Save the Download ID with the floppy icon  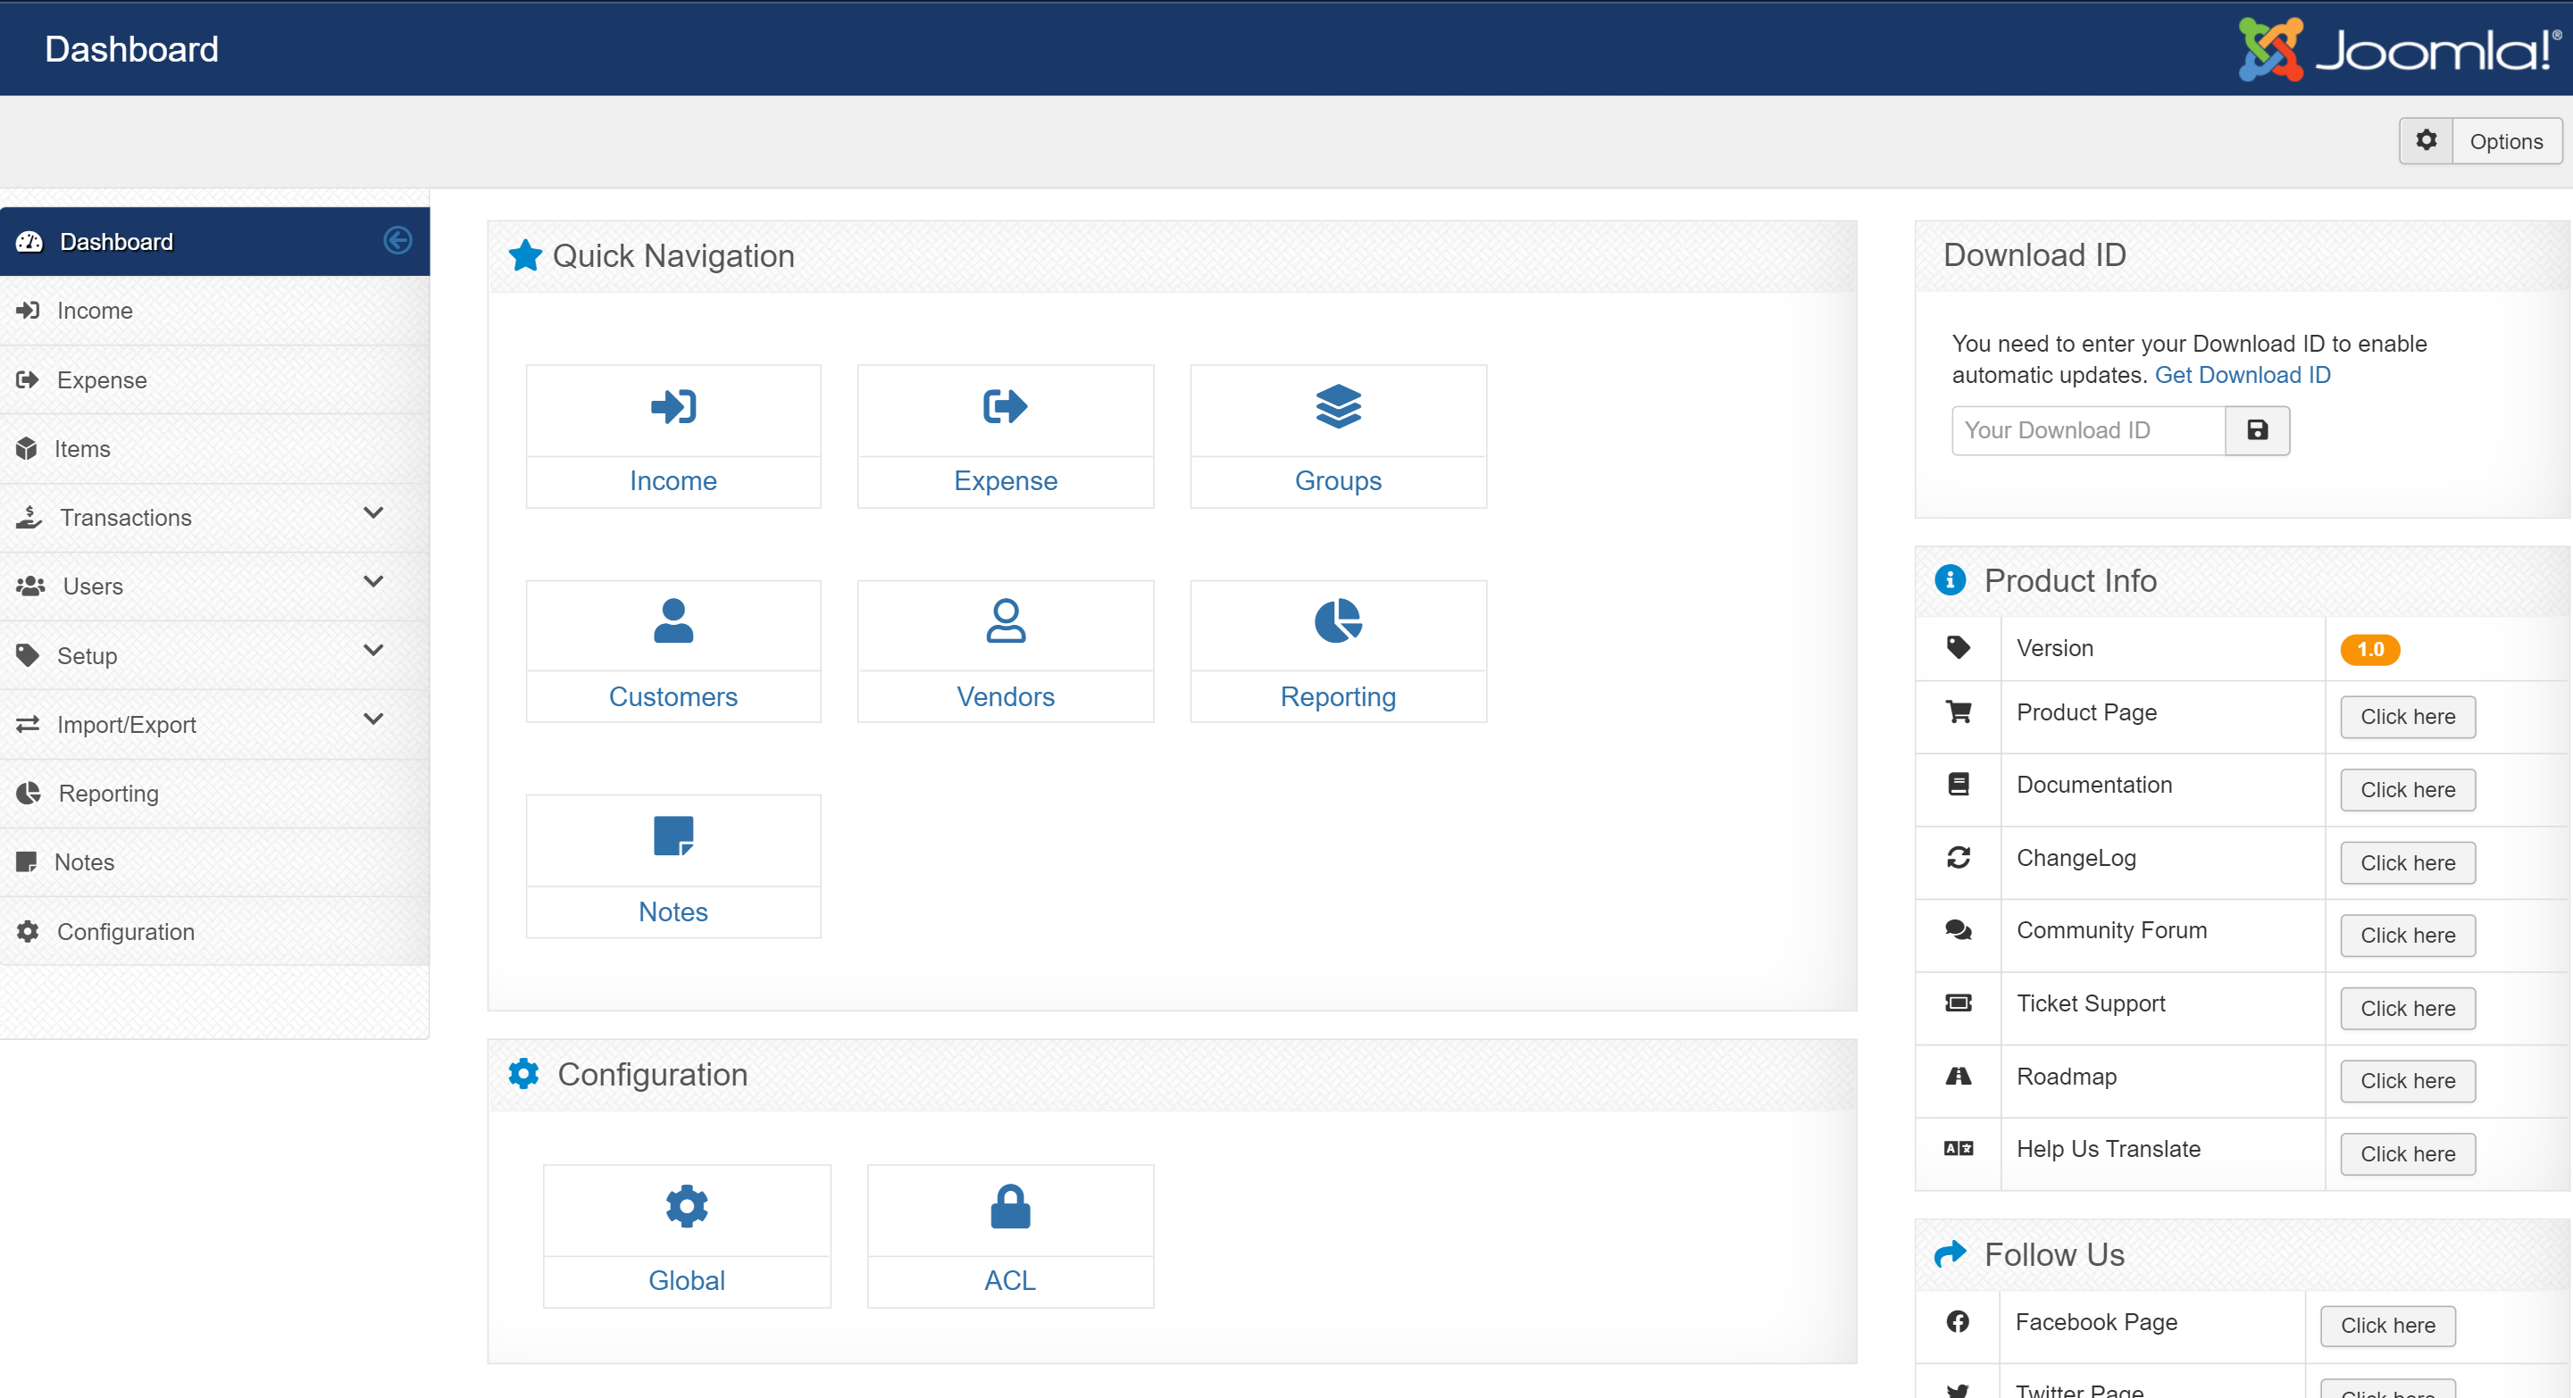pos(2258,430)
